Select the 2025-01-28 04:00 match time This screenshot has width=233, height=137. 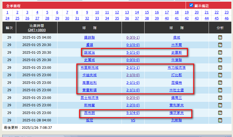click(x=37, y=120)
